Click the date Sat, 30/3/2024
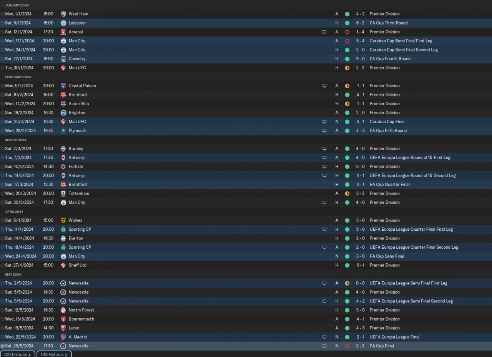 click(19, 202)
